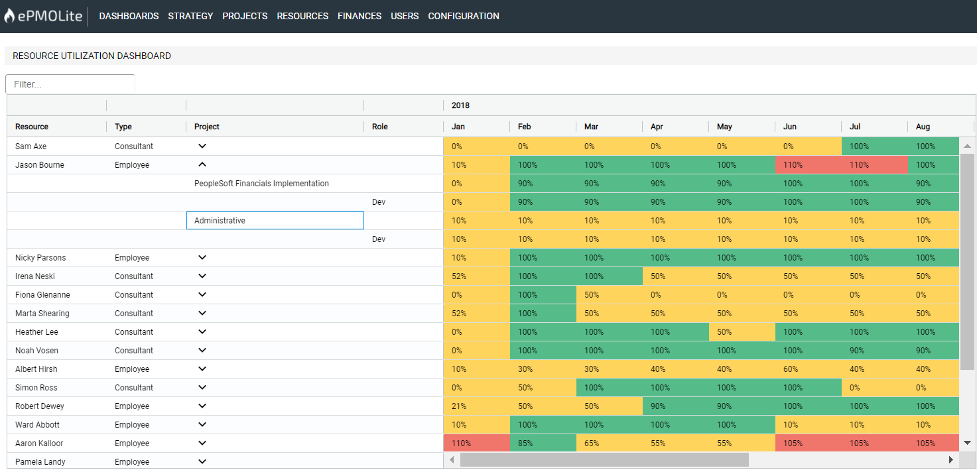Screen dimensions: 977x470
Task: Open the RESOURCES menu
Action: pyautogui.click(x=302, y=16)
